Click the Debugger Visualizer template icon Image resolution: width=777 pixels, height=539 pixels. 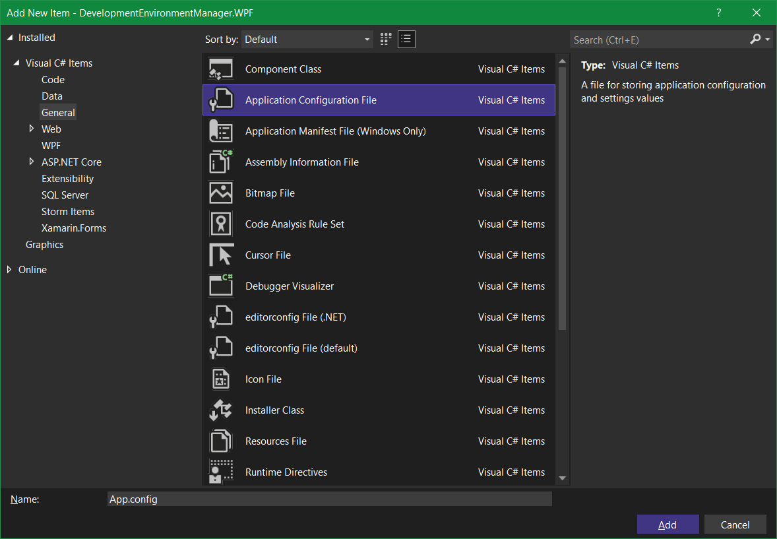221,286
